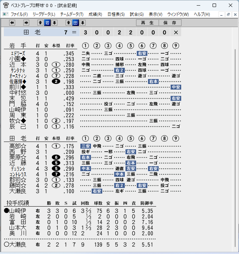This screenshot has height=254, width=239.
Task: Click the app icon in title bar
Action: click(6, 5)
